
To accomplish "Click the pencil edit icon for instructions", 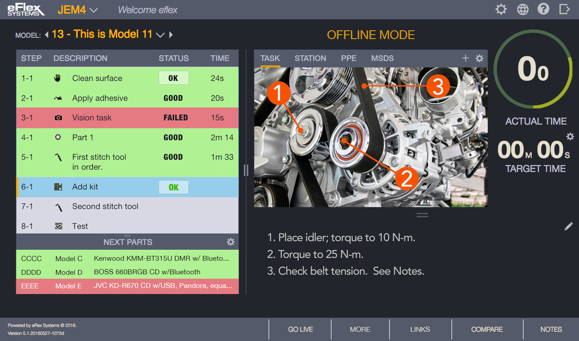I will (x=568, y=226).
